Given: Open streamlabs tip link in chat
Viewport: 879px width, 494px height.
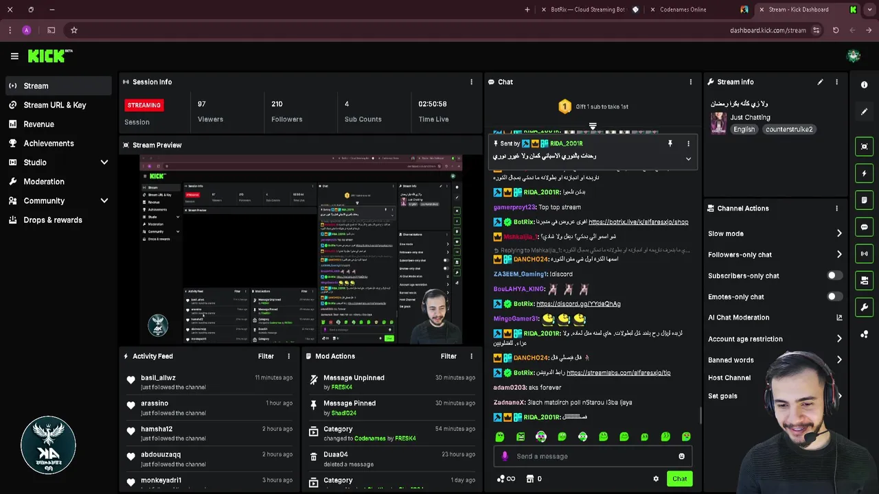Looking at the screenshot, I should (x=618, y=373).
